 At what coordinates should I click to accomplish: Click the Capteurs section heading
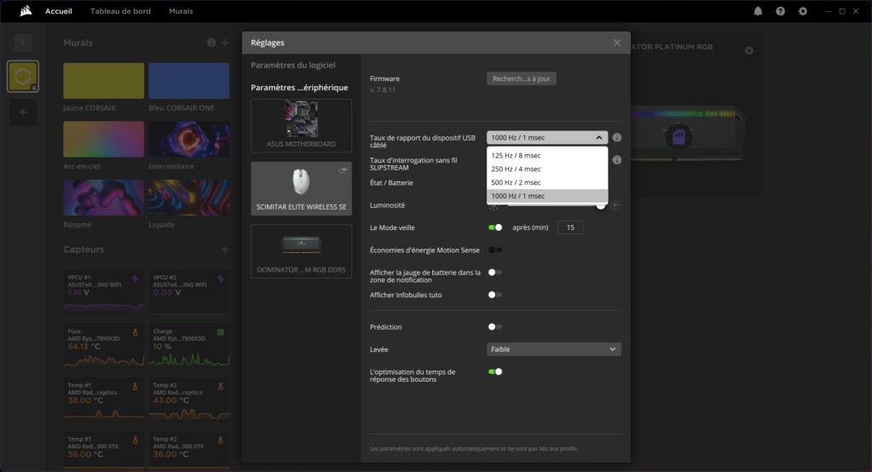point(84,249)
